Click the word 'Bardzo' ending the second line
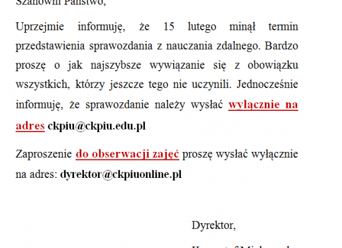Screen dimensions: 342x248 click(281, 46)
